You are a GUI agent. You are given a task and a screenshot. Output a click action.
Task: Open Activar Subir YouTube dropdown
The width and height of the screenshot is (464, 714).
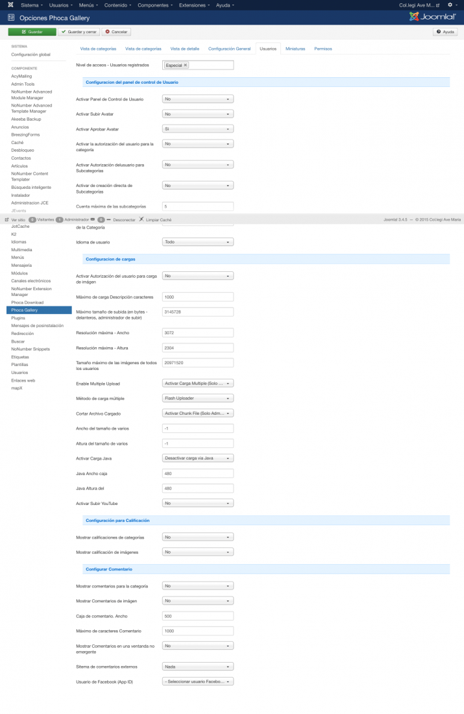point(198,503)
